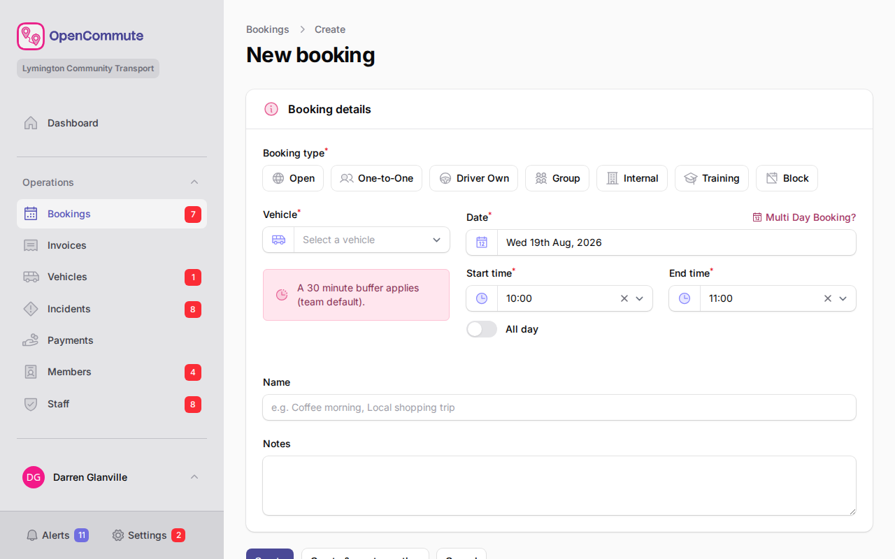Click the clock icon in End time field

[x=685, y=298]
